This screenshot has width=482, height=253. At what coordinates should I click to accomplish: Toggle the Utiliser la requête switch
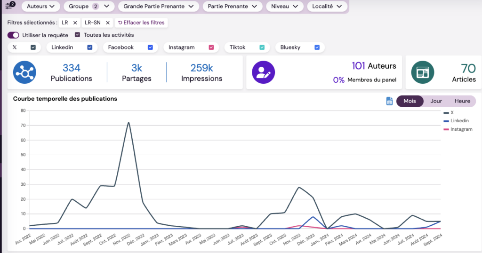coord(13,35)
